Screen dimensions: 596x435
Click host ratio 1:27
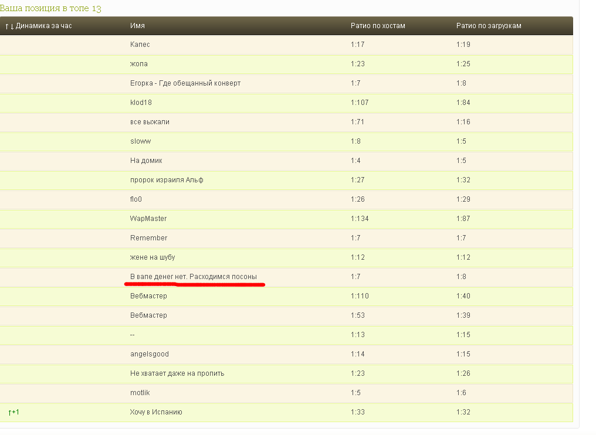click(357, 180)
